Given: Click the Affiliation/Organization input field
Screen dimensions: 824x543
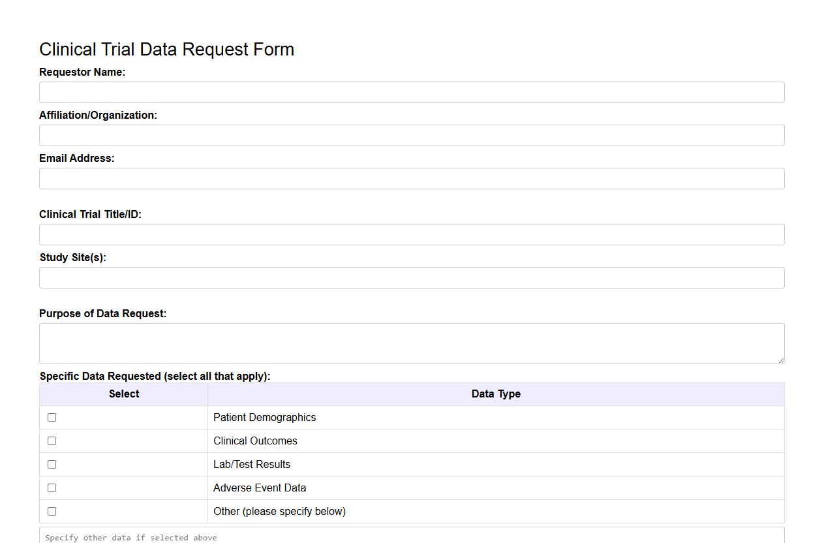Looking at the screenshot, I should (412, 135).
